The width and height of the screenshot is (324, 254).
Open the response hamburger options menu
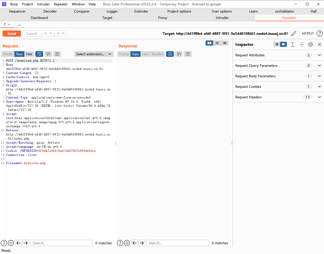point(188,54)
